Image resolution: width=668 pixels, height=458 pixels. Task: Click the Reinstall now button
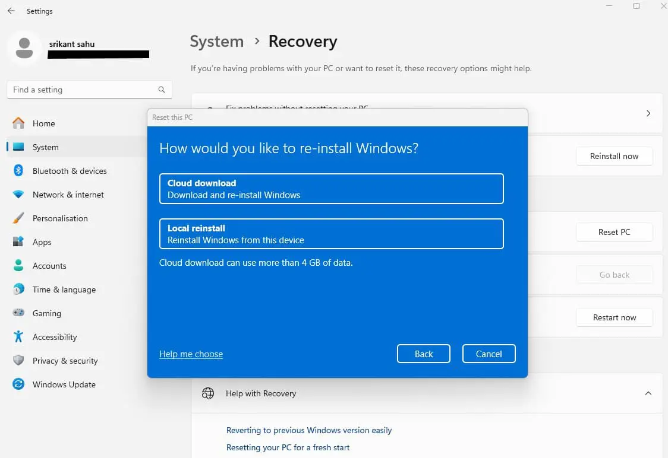pyautogui.click(x=614, y=156)
